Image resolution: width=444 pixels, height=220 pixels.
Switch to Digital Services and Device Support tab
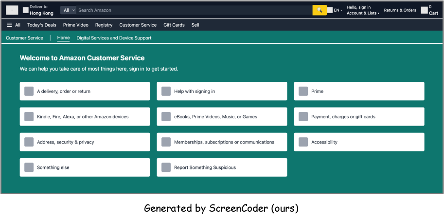(114, 38)
